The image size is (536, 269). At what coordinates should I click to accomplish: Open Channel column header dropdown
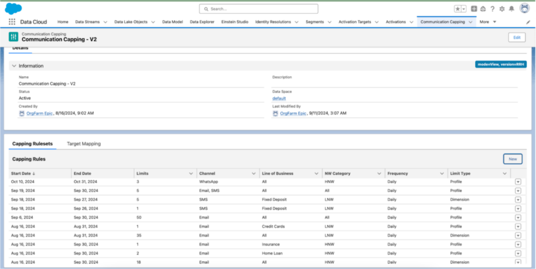254,173
